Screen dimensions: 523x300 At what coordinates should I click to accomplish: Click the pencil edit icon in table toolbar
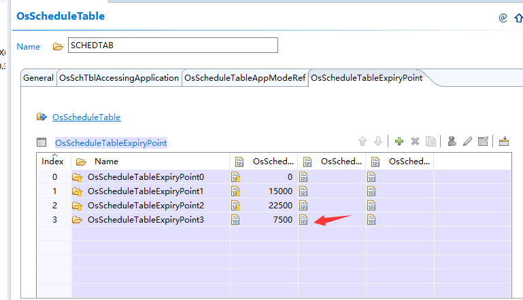click(468, 141)
